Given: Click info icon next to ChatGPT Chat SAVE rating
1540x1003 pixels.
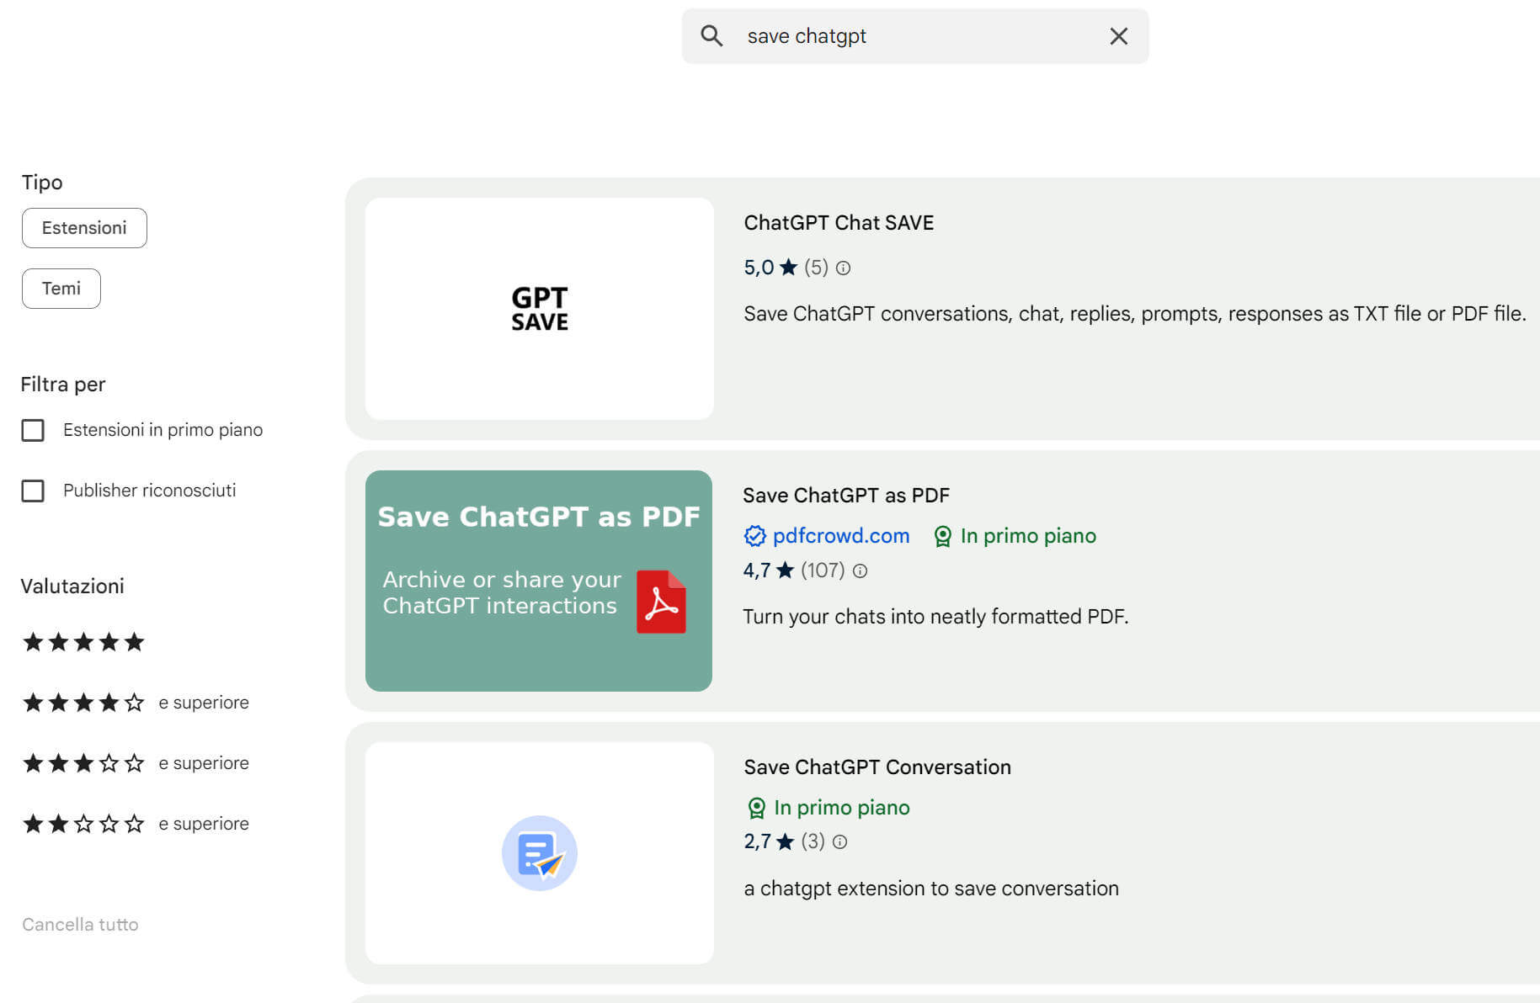Looking at the screenshot, I should tap(843, 268).
